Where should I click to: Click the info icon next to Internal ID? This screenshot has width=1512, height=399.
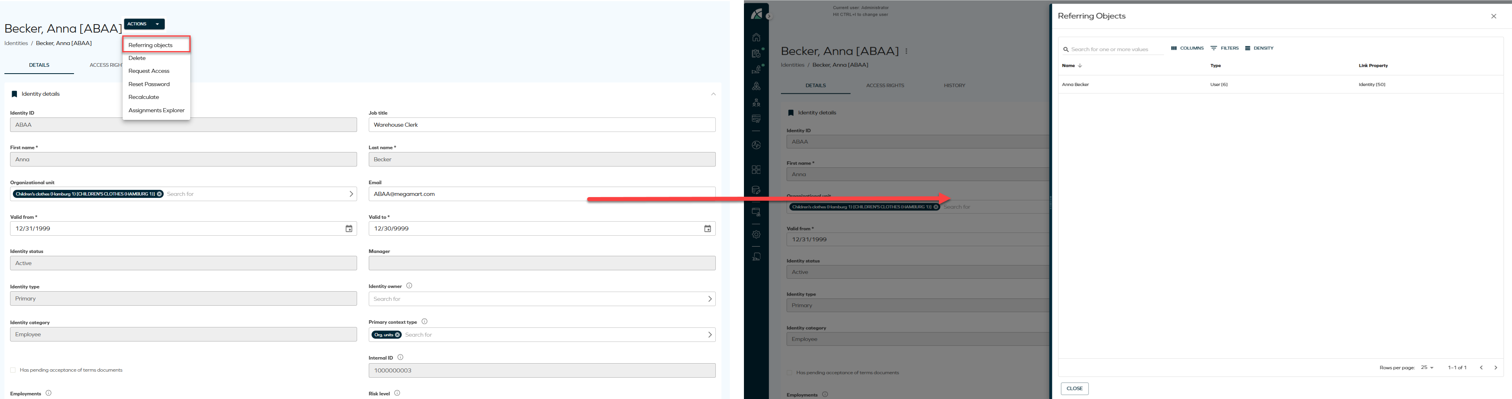pos(400,357)
